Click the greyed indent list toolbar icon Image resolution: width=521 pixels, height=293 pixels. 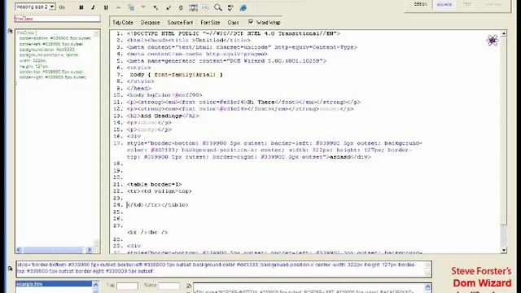[x=130, y=7]
